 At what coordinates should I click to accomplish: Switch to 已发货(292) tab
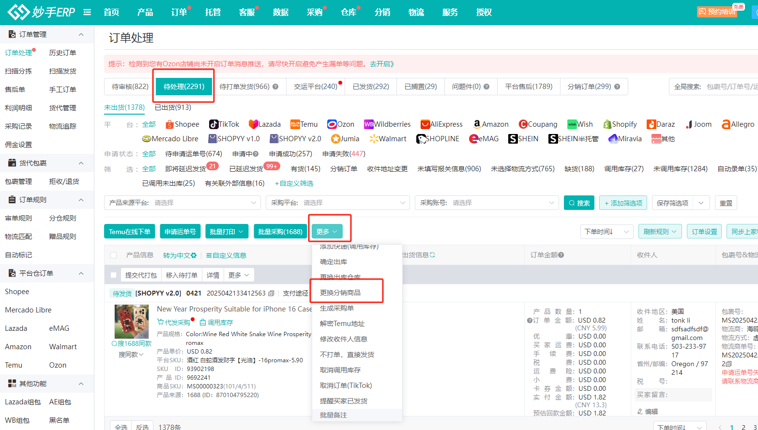click(371, 87)
